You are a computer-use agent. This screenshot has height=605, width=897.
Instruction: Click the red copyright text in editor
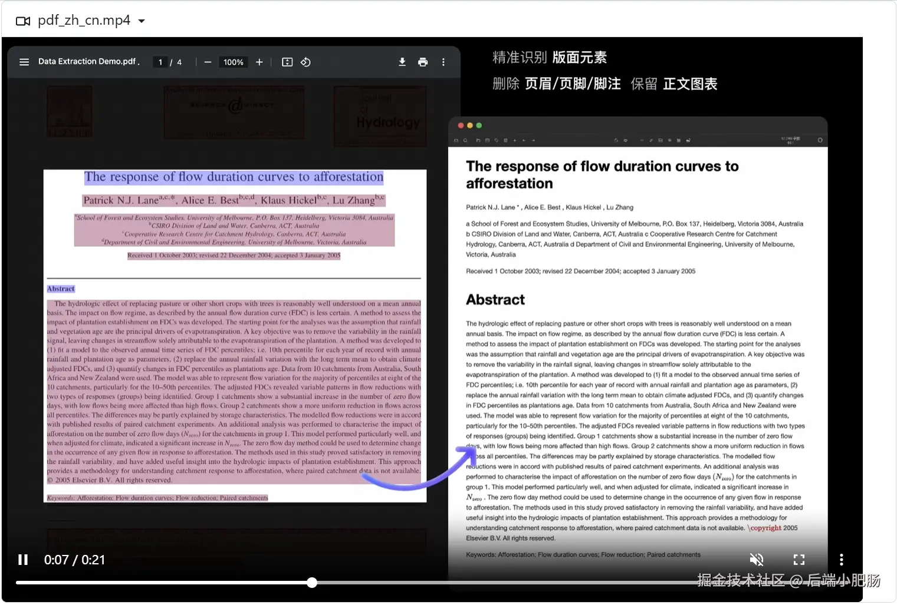coord(765,528)
